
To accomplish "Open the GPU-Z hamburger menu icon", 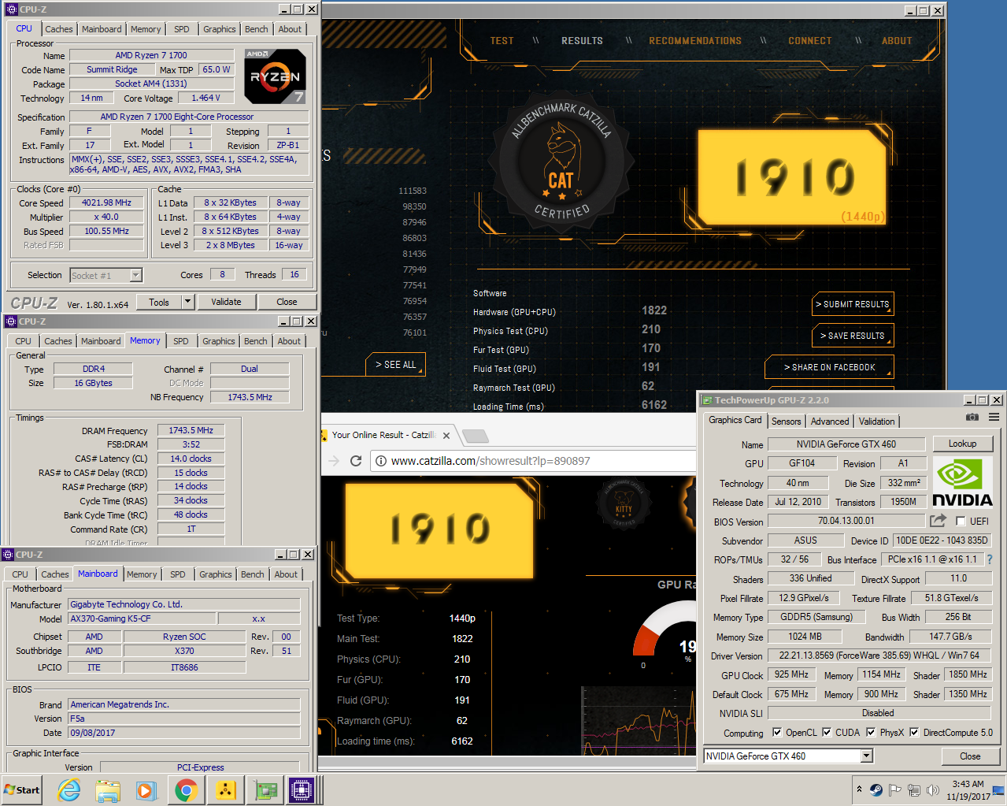I will [x=994, y=417].
